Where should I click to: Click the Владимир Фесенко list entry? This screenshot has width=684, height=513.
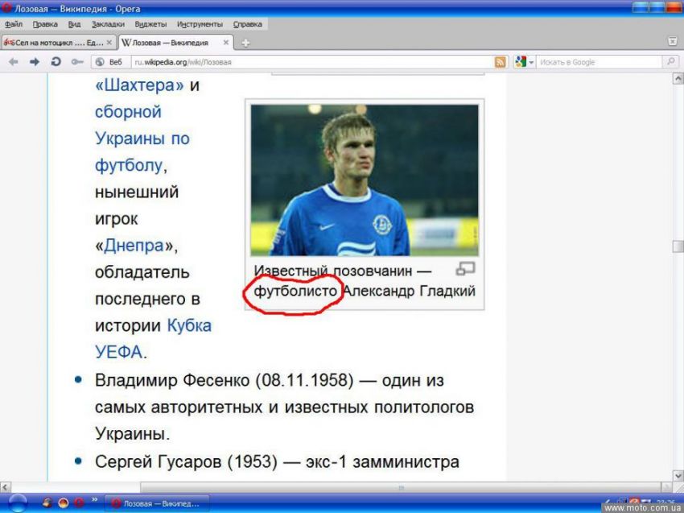(x=284, y=407)
